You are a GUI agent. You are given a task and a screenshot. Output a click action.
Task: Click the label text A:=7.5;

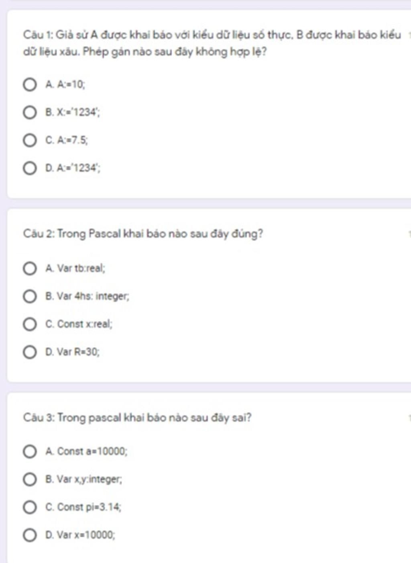pyautogui.click(x=72, y=140)
